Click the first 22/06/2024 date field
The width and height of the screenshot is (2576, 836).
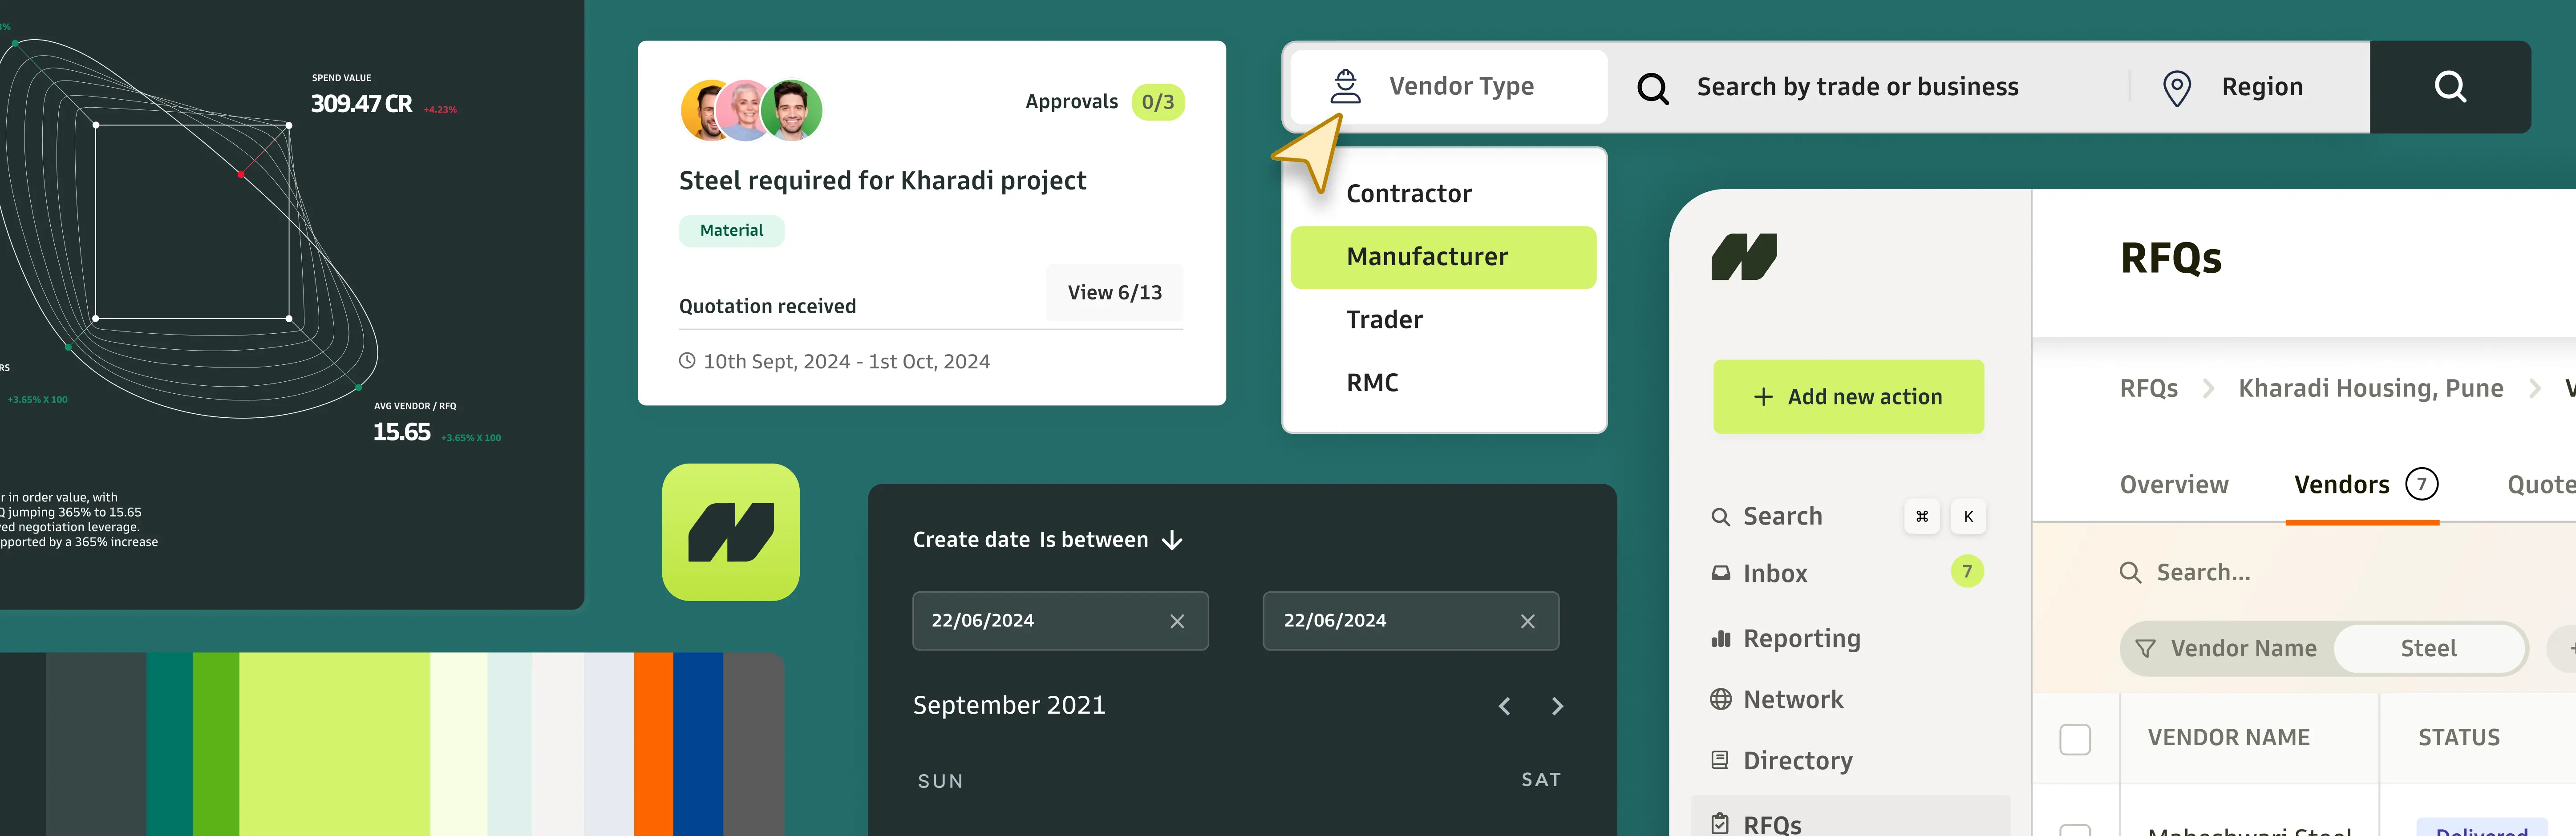coord(1060,621)
